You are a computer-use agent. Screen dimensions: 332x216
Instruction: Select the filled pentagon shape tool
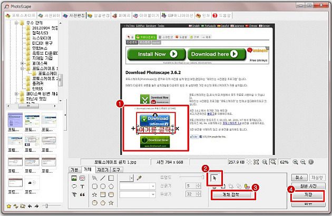[x=103, y=203]
